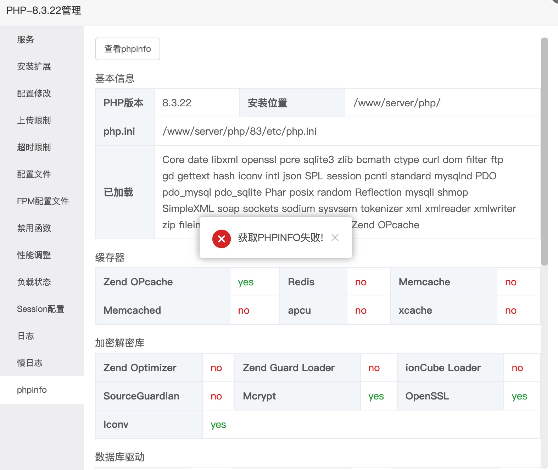558x470 pixels.
Task: Click the Zend OPcache yes status
Action: [x=246, y=282]
